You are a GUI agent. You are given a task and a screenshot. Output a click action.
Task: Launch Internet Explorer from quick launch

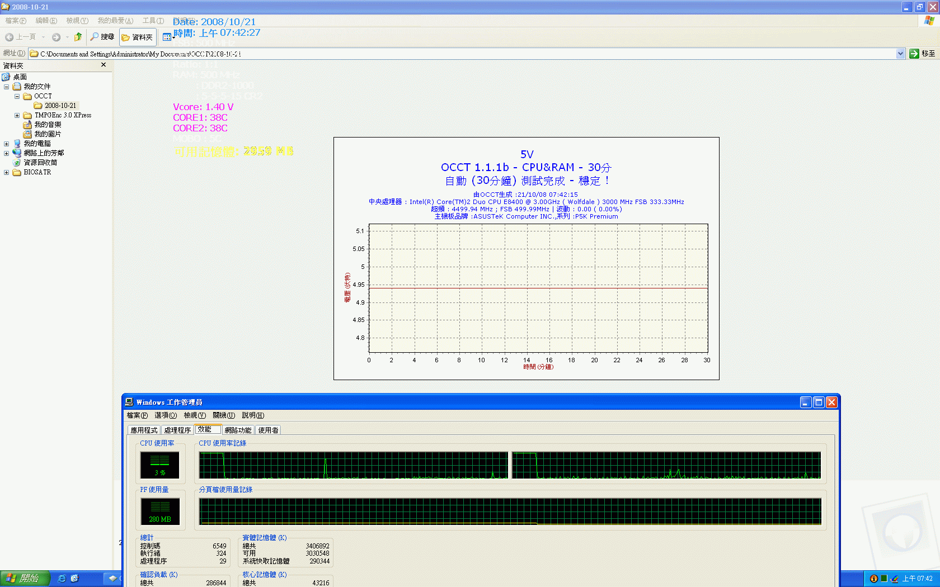pos(62,579)
